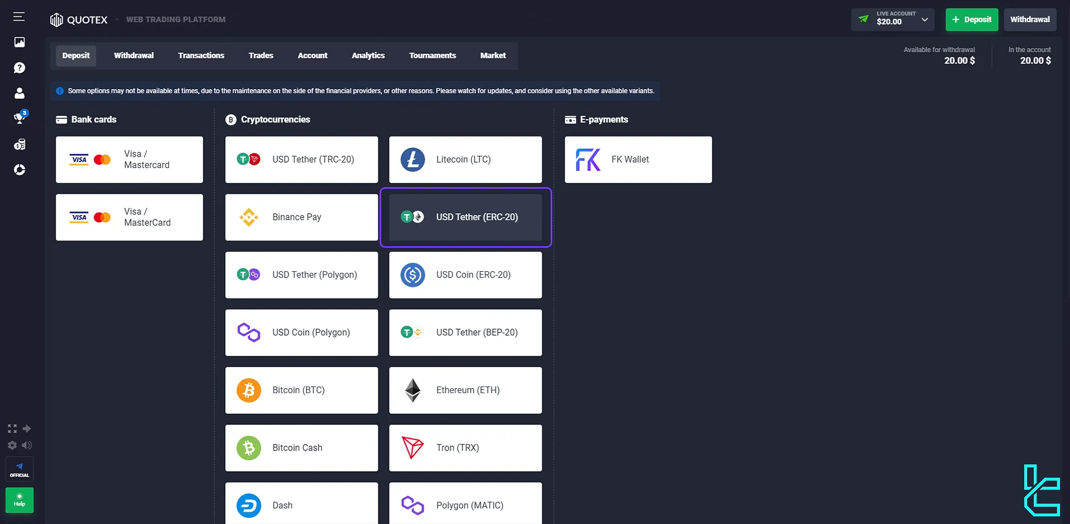1070x524 pixels.
Task: Open the hamburger menu icon
Action: coord(19,17)
